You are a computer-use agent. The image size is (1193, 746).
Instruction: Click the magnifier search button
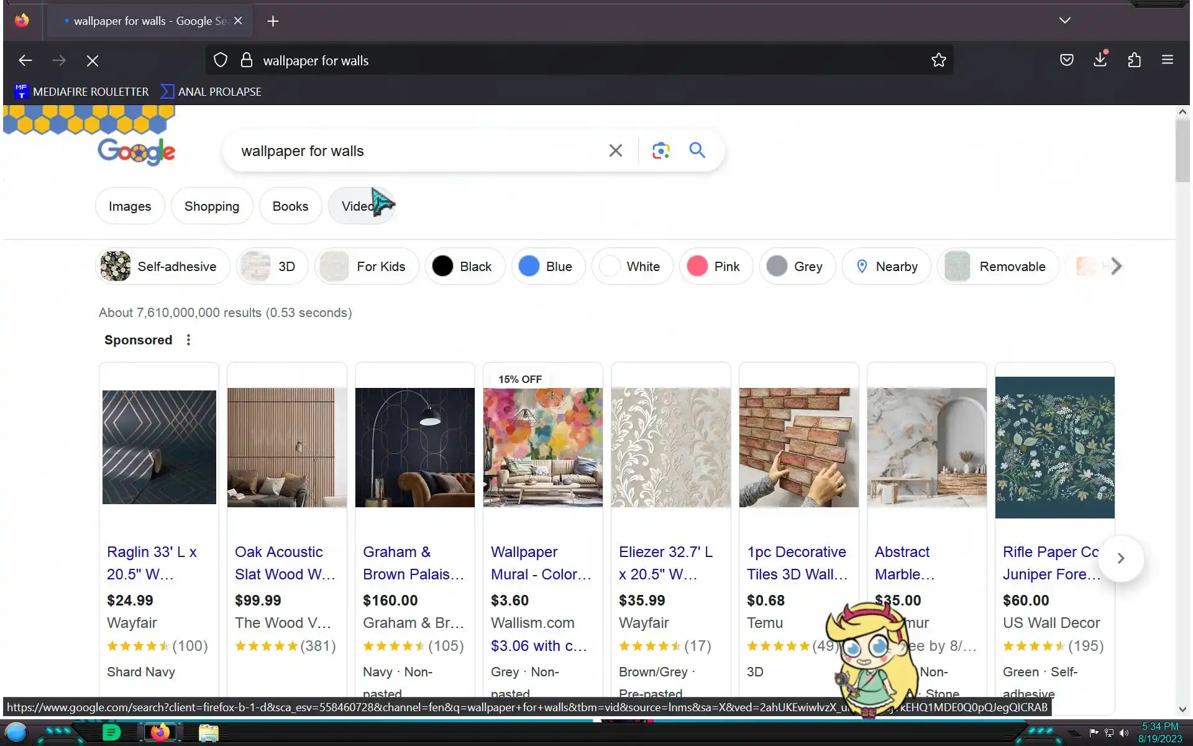tap(697, 150)
